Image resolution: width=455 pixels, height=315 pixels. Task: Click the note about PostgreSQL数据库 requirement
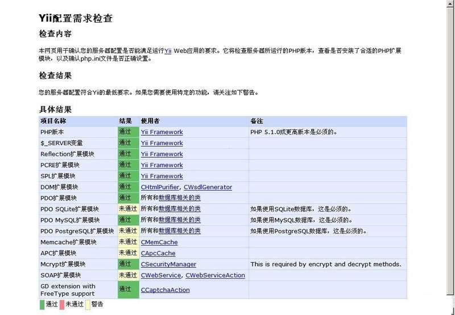click(x=309, y=231)
